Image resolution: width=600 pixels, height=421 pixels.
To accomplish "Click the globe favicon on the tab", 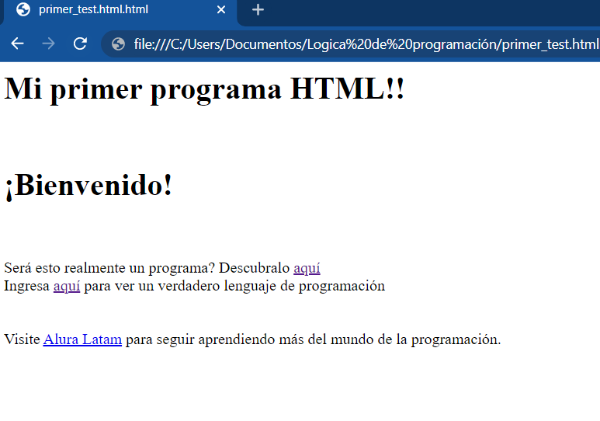I will click(x=23, y=9).
